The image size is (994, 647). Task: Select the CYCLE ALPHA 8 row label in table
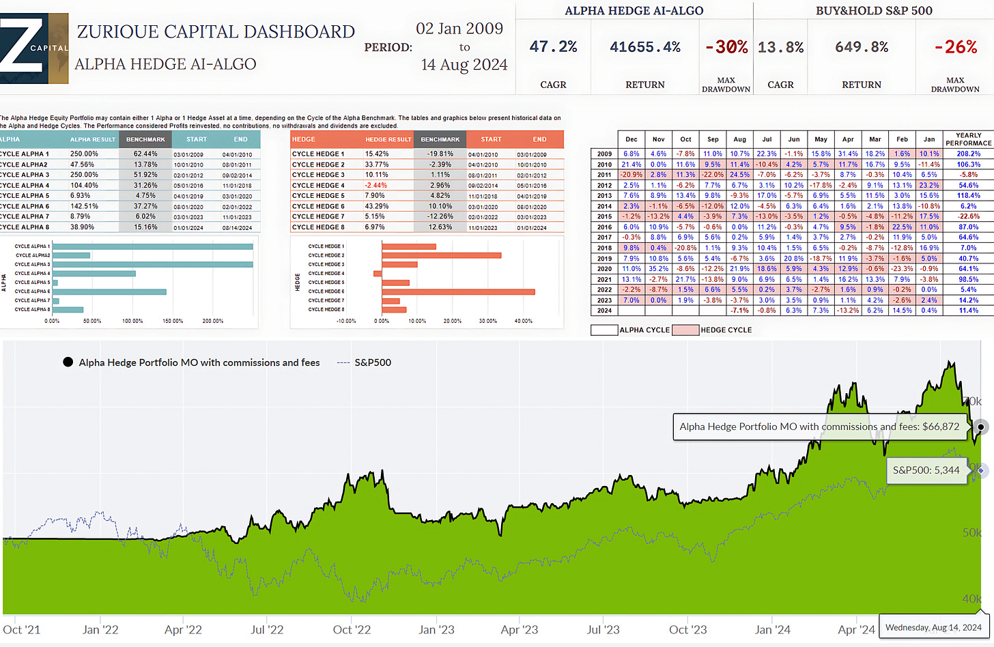(25, 227)
